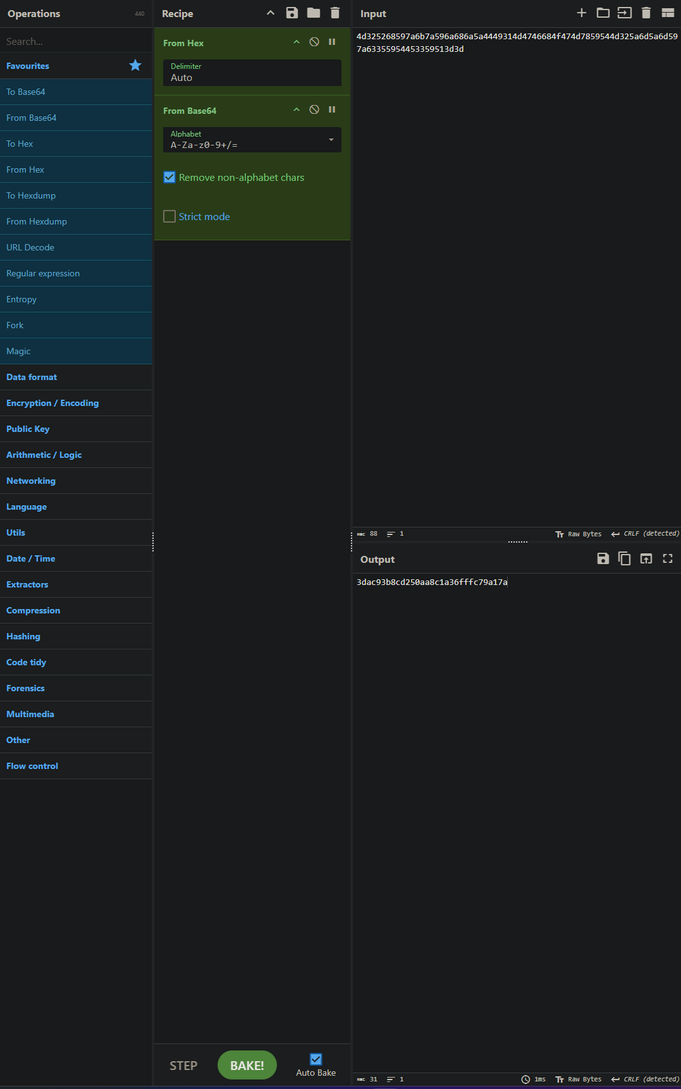The image size is (681, 1089).
Task: Uncheck Remove non-alphabet chars
Action: click(x=169, y=178)
